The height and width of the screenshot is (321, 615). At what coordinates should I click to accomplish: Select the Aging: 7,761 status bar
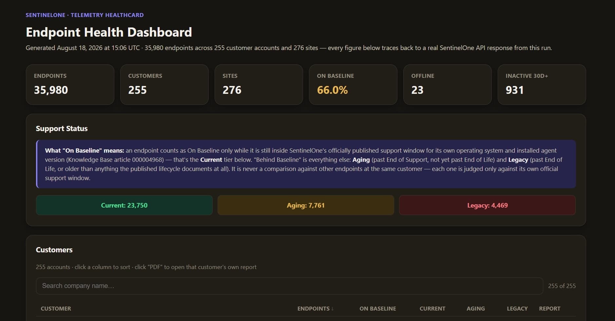306,205
